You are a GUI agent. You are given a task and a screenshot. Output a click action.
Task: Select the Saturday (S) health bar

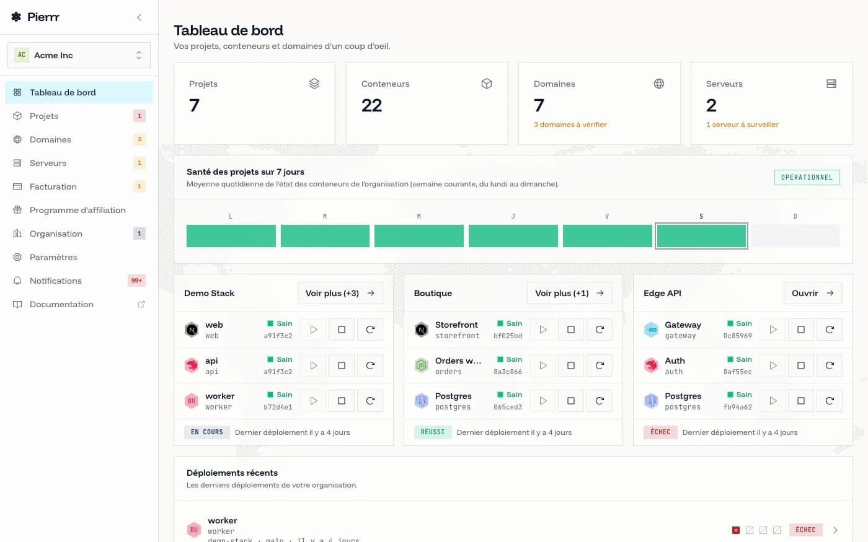pos(701,236)
